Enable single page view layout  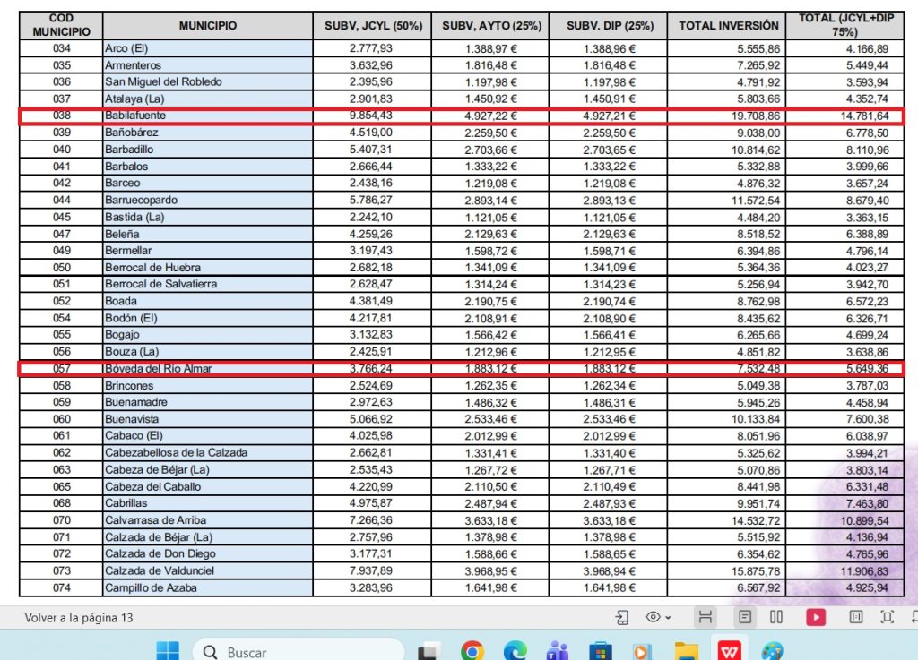click(744, 617)
